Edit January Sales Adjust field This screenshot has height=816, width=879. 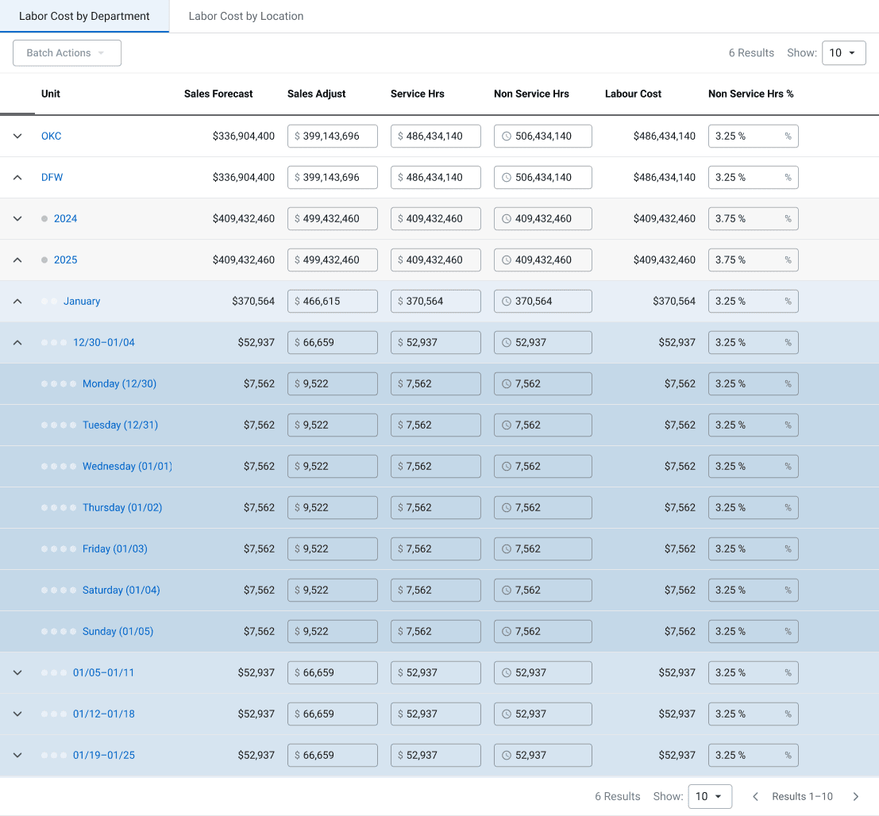pyautogui.click(x=333, y=302)
